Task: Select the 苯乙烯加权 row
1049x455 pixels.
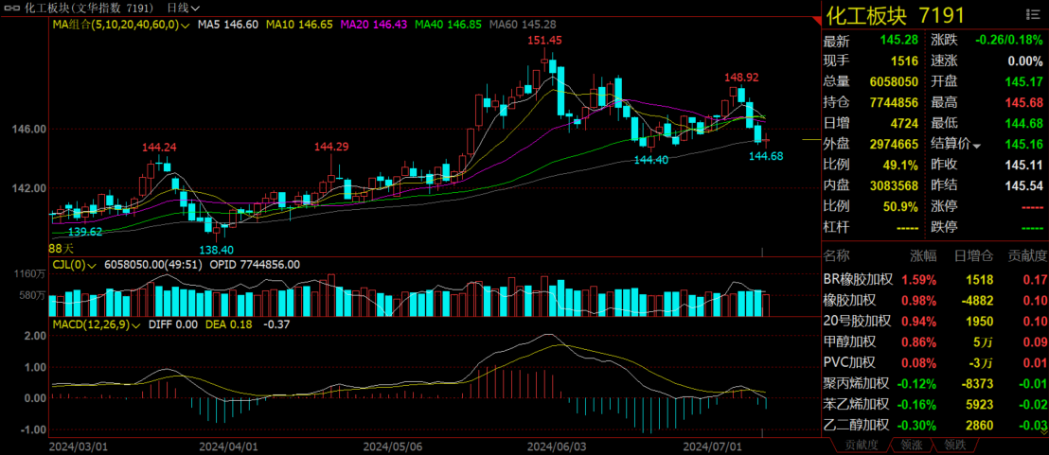Action: click(935, 404)
